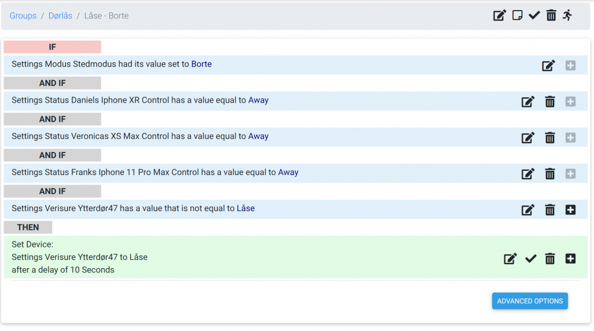Click the red IF label

tap(52, 47)
